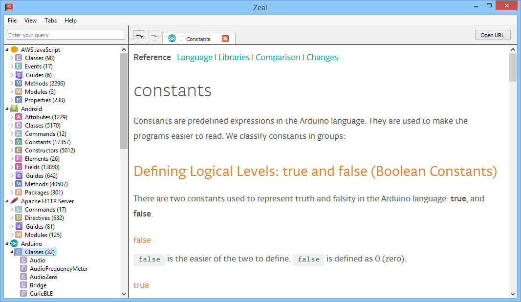Click the Zeal app icon in title bar
Viewport: 521px width, 302px height.
[x=9, y=7]
